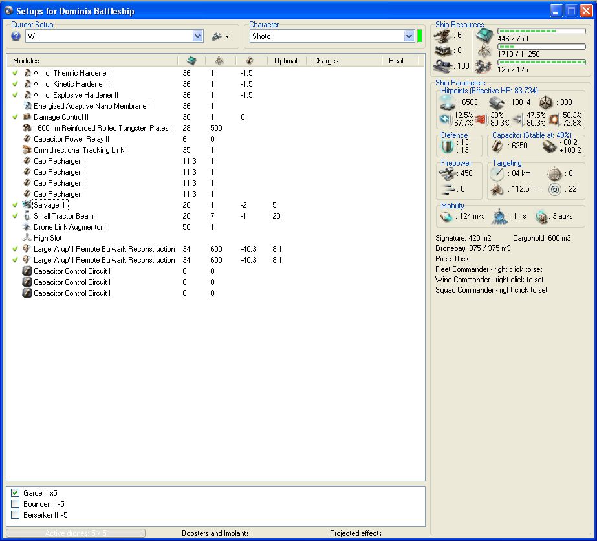Viewport: 597px width, 541px height.
Task: Click the green skill status indicator
Action: pyautogui.click(x=420, y=36)
